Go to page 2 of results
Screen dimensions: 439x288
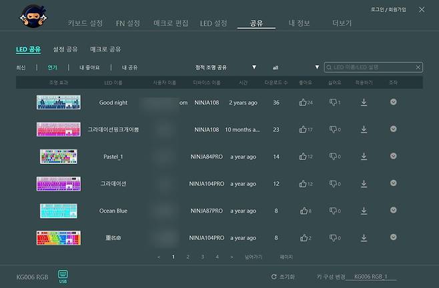point(187,256)
